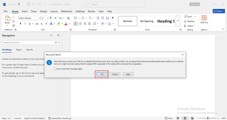
Task: Check 'Don't show this message again'
Action: (x=55, y=69)
